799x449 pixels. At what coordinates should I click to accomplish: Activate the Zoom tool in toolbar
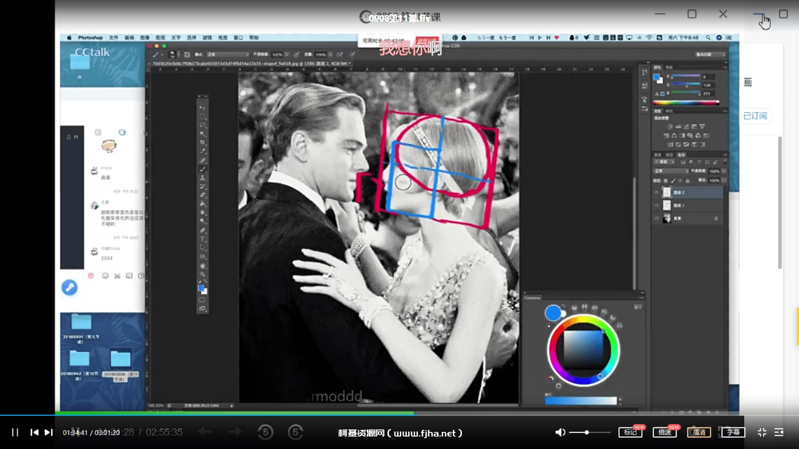203,274
